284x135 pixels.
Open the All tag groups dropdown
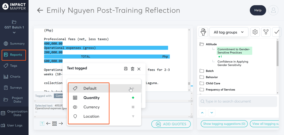point(229,32)
